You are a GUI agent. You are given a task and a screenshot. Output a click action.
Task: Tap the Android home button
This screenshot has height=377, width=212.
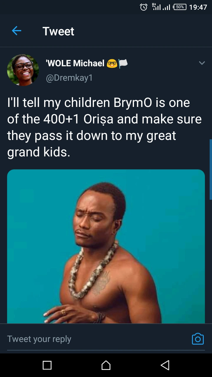point(106,365)
